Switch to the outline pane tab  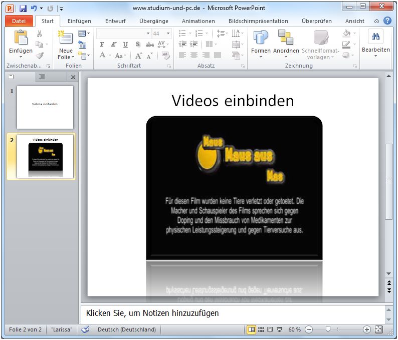[x=42, y=77]
